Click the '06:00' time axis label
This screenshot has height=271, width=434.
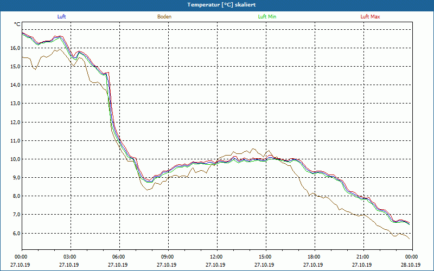coord(118,257)
